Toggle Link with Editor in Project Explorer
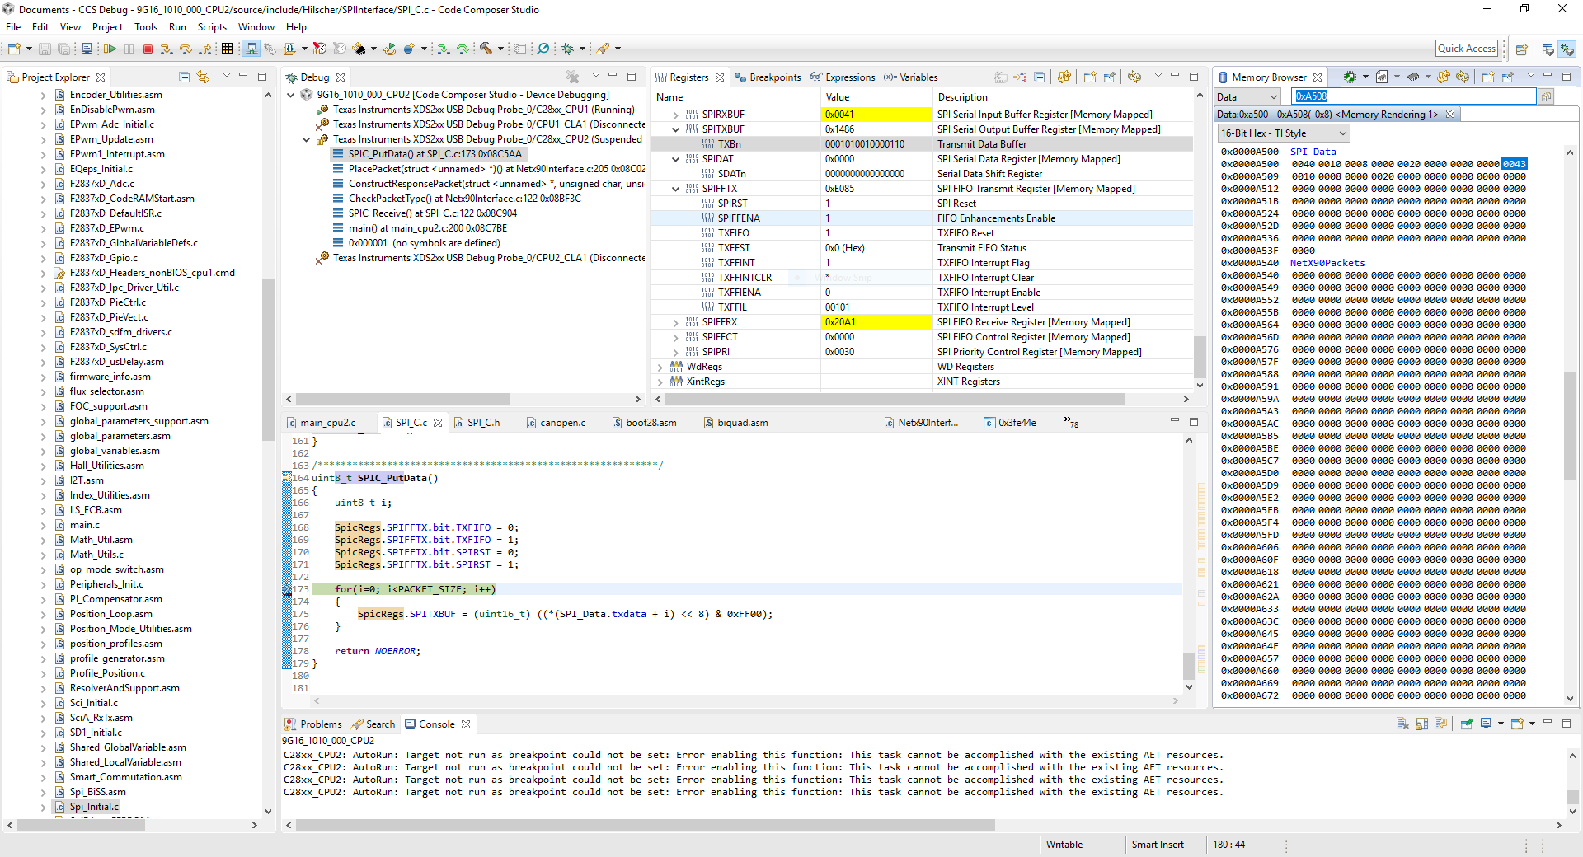 tap(203, 77)
